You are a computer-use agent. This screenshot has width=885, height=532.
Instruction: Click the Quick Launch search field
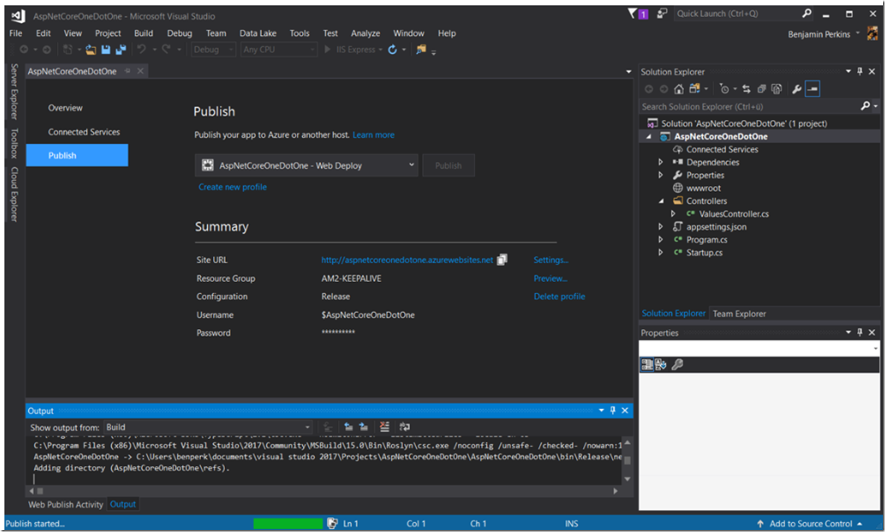tap(743, 14)
